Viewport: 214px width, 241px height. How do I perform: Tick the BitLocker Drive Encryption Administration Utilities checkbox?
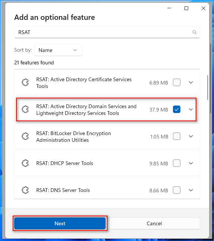[x=177, y=136]
